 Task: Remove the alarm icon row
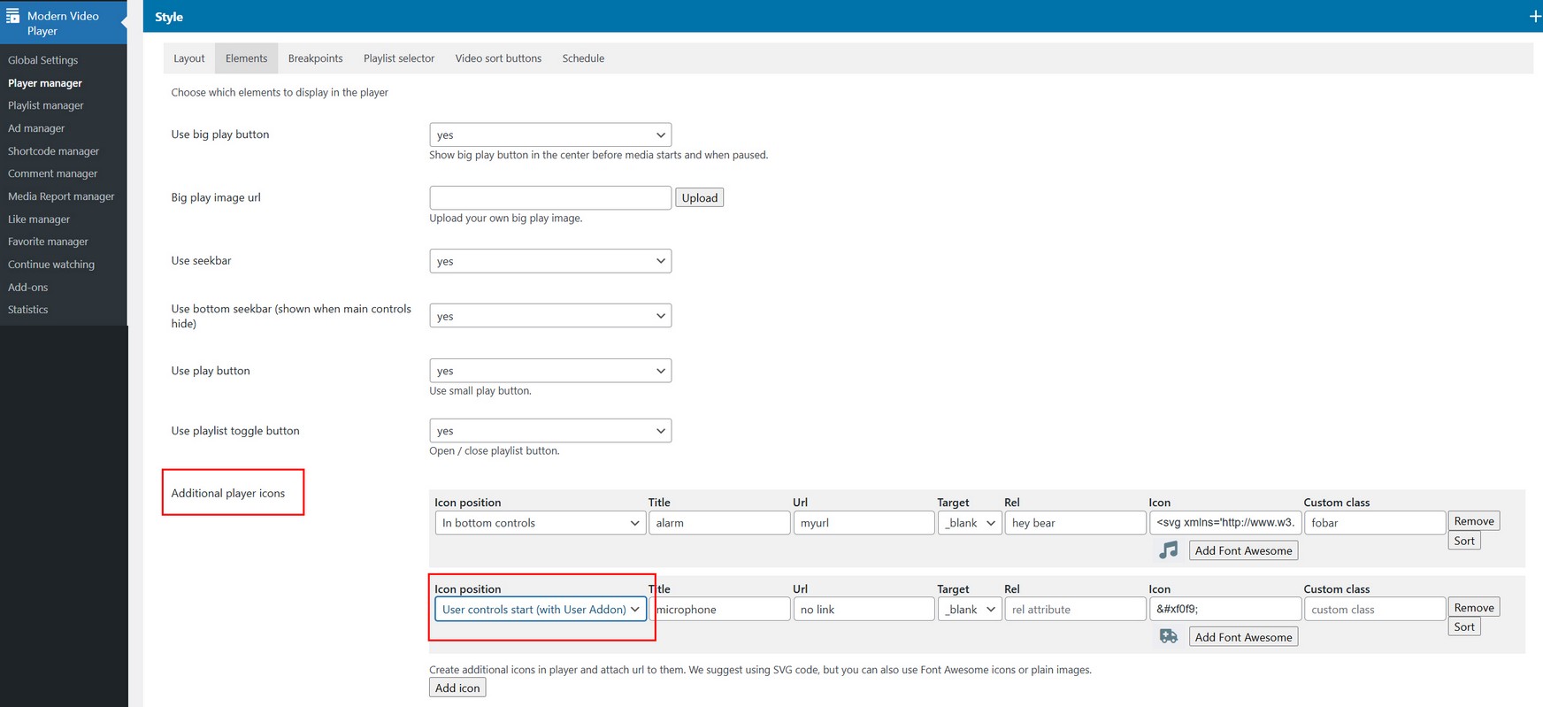[x=1473, y=521]
